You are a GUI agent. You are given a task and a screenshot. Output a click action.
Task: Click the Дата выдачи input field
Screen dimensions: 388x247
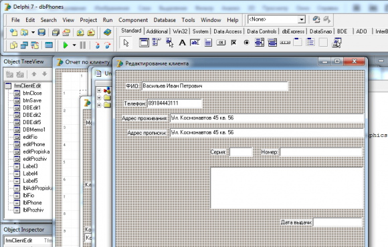(338, 222)
